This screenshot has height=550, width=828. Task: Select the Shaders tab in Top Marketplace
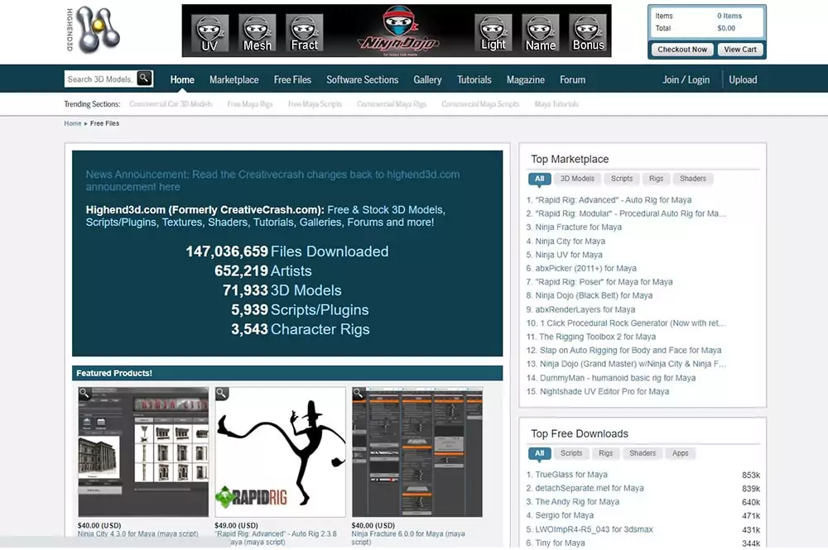click(693, 179)
